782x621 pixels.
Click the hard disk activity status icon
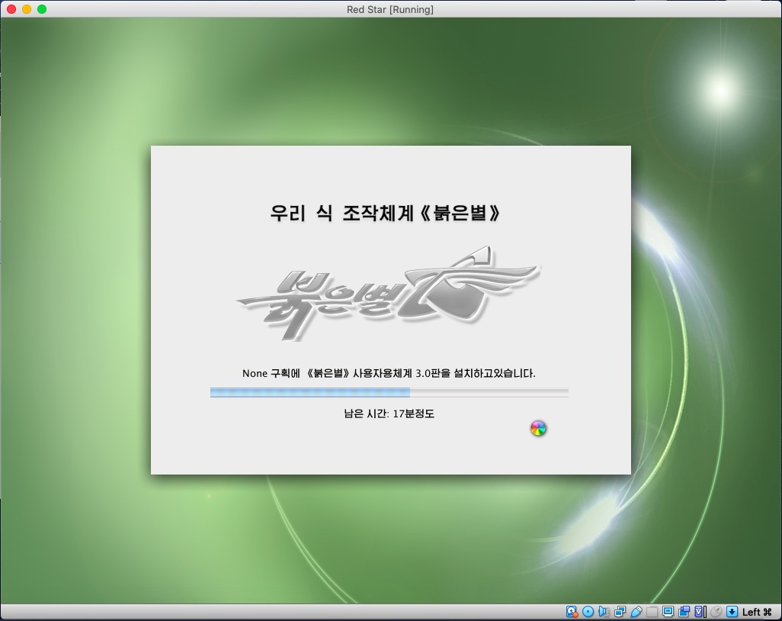point(572,612)
